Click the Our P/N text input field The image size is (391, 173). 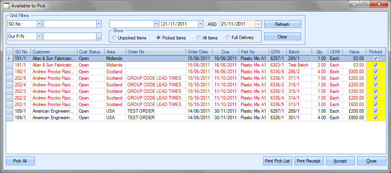(x=69, y=36)
